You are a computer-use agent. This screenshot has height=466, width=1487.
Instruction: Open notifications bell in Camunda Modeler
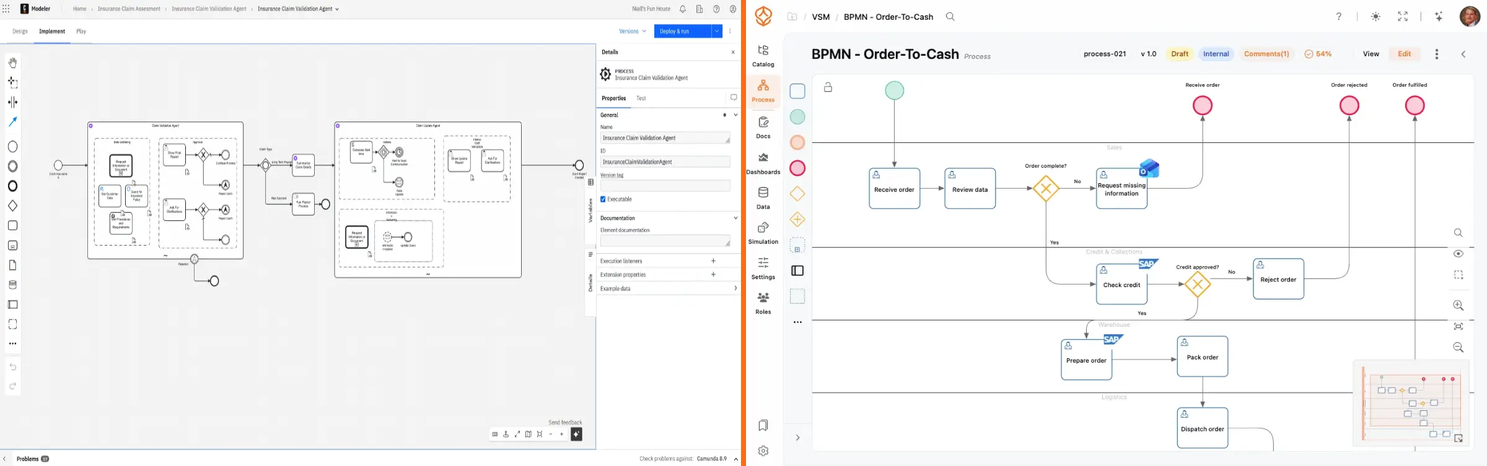click(682, 9)
